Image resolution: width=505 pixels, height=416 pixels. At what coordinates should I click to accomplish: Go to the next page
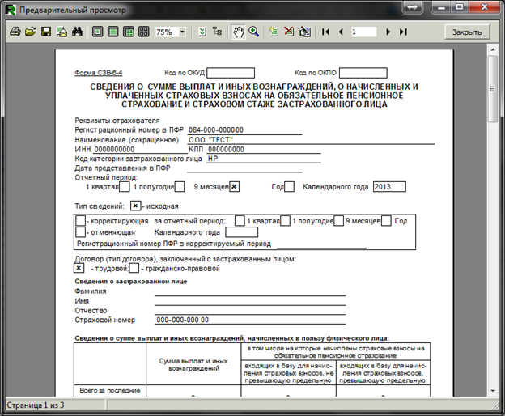[x=388, y=32]
